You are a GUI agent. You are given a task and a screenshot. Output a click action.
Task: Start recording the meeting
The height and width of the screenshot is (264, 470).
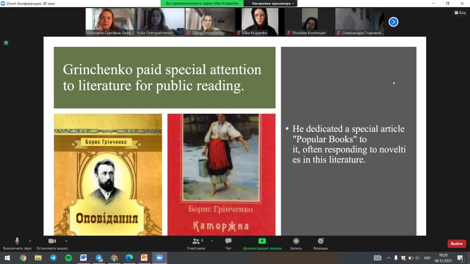pyautogui.click(x=296, y=241)
